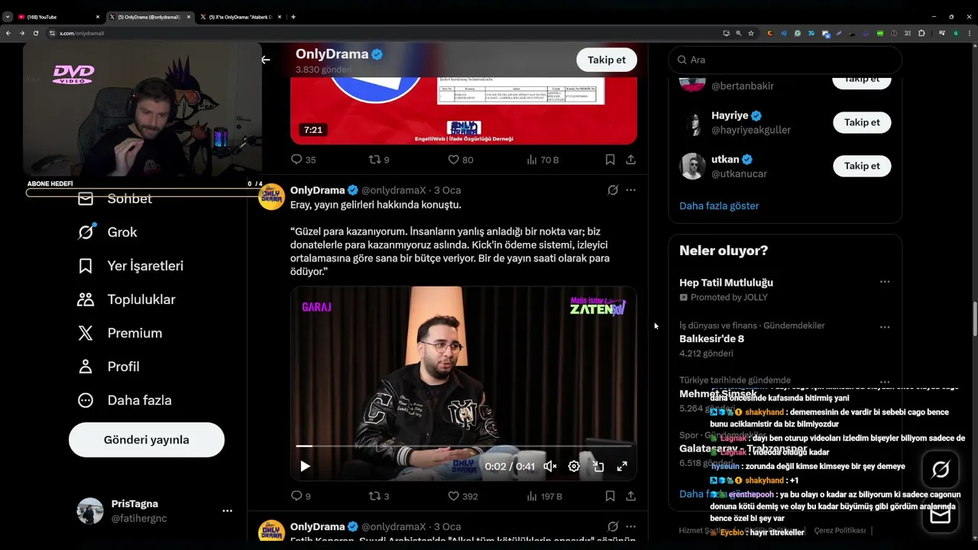Open Grok icon on Fatih Kanaran post

point(613,526)
